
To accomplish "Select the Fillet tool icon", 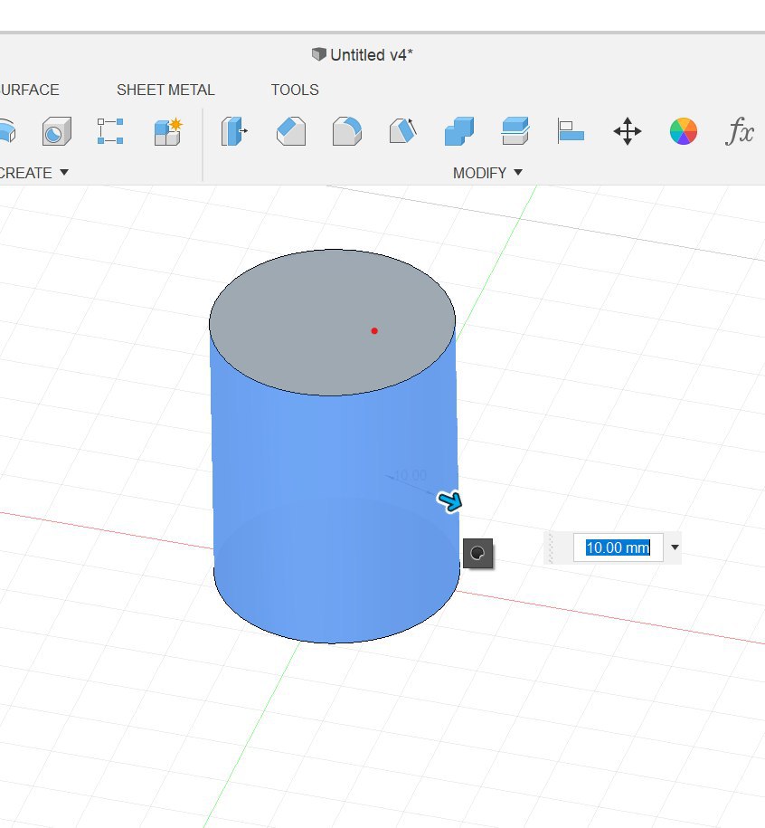I will 346,131.
